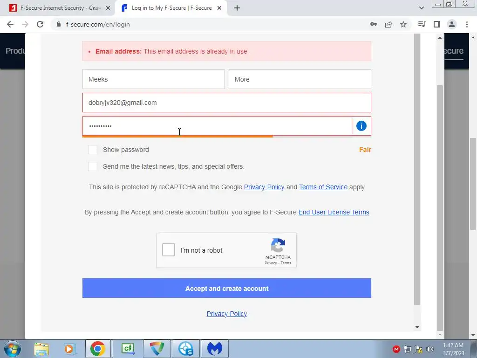Open the Windows Start menu
This screenshot has width=477, height=358.
tap(13, 349)
